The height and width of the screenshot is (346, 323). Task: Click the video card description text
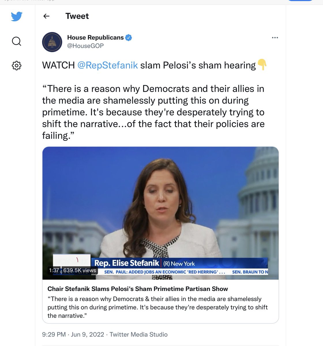coord(157,307)
